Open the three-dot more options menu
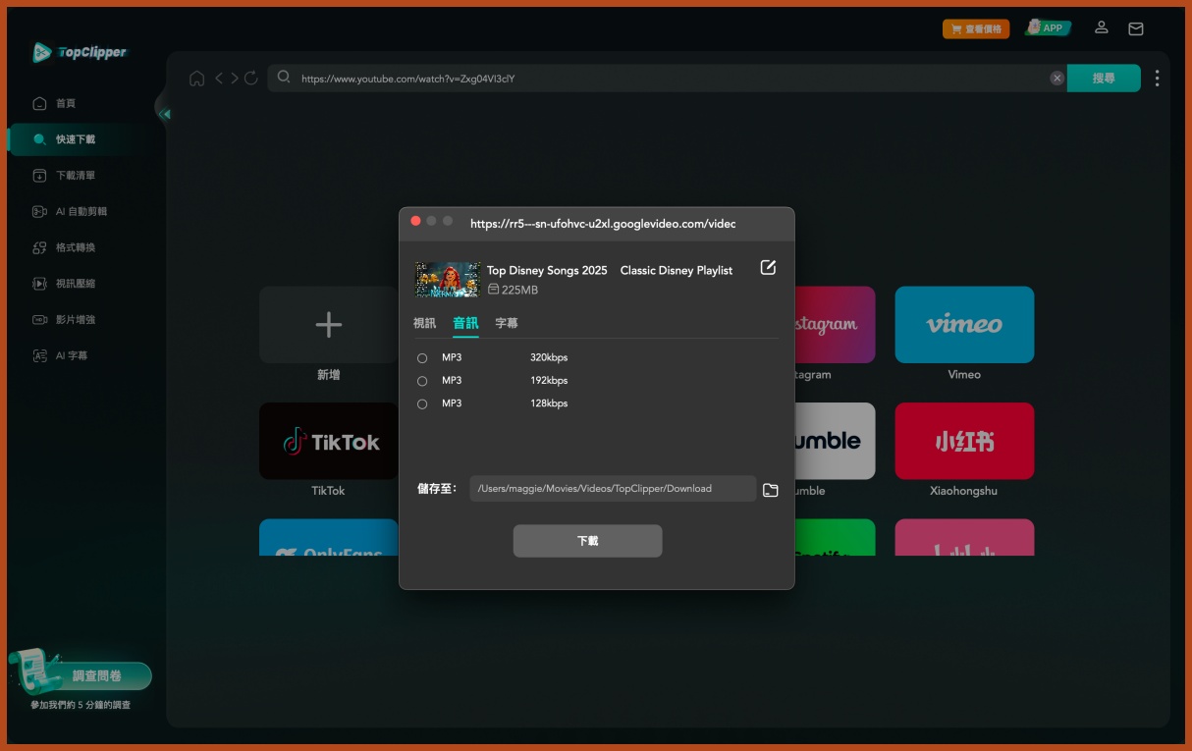This screenshot has width=1192, height=751. click(1157, 79)
